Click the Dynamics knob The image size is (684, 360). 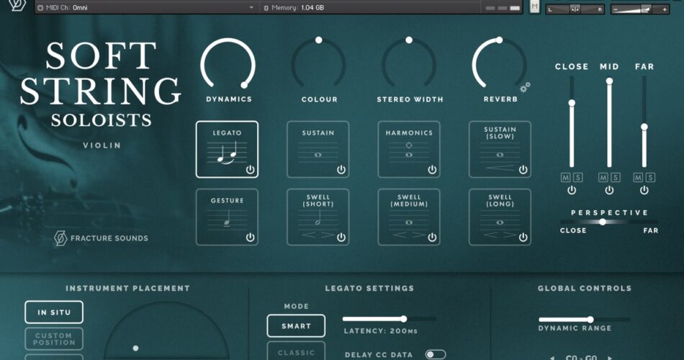pos(228,66)
